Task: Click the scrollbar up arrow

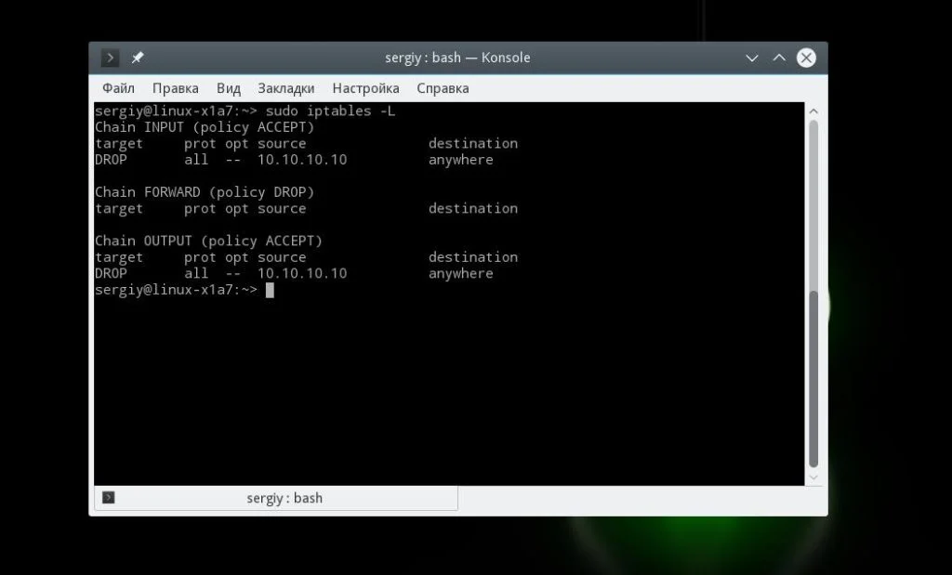Action: pos(813,111)
